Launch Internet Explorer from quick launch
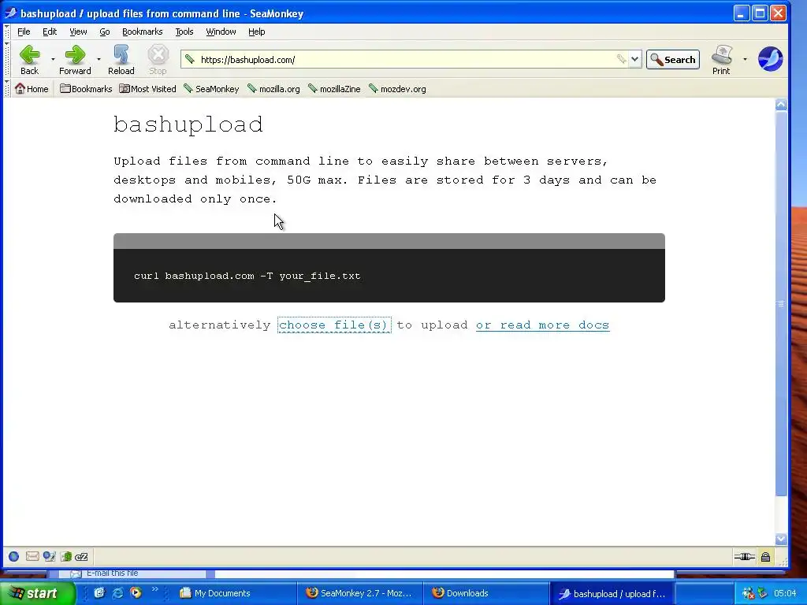This screenshot has height=605, width=807. pos(118,592)
